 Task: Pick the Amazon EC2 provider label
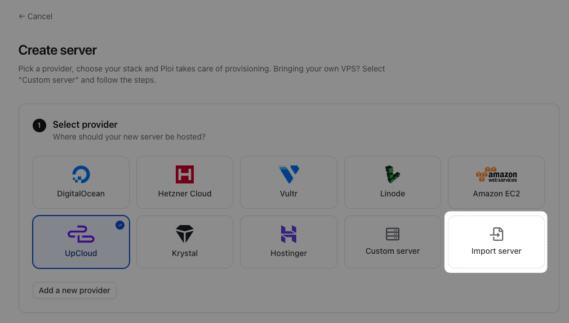pyautogui.click(x=496, y=194)
